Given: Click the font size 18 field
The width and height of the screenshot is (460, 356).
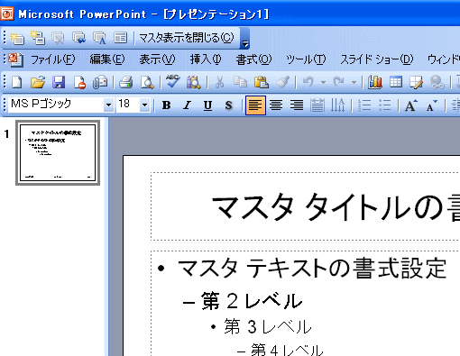Looking at the screenshot, I should tap(128, 105).
